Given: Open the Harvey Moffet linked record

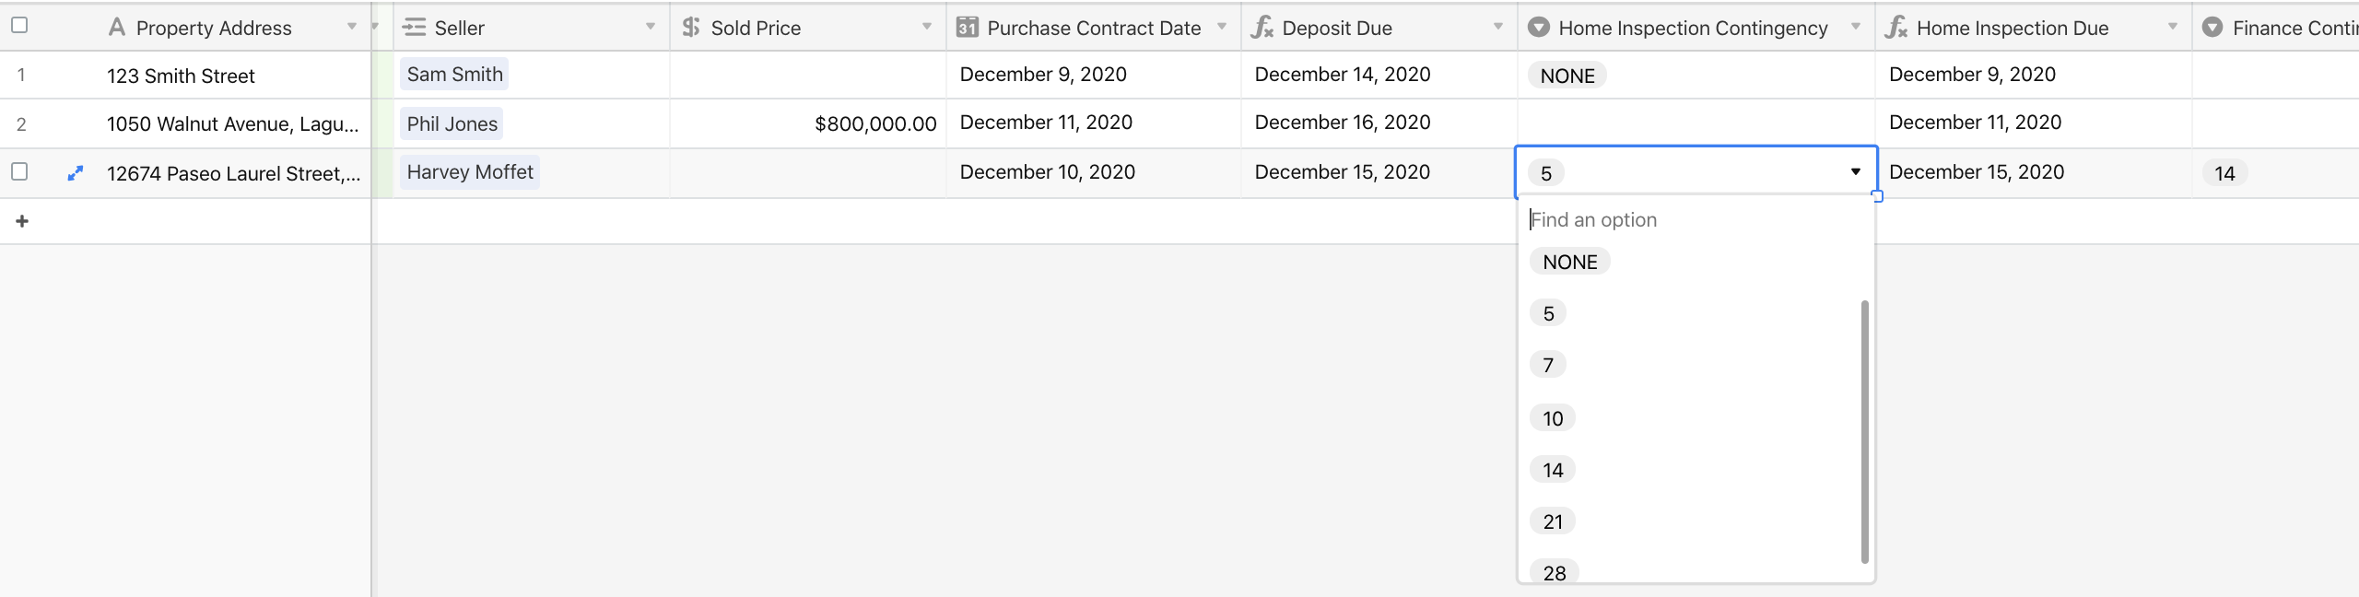Looking at the screenshot, I should tap(470, 172).
